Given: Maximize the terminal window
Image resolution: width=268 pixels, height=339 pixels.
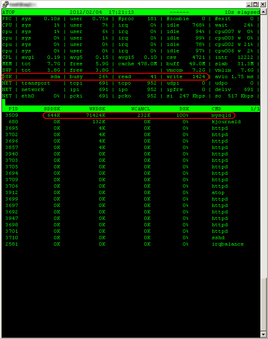Looking at the screenshot, I should [256, 4].
